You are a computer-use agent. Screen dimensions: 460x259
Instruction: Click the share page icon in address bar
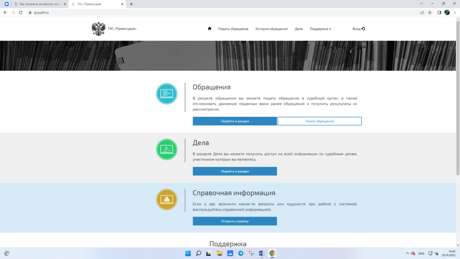tap(422, 13)
